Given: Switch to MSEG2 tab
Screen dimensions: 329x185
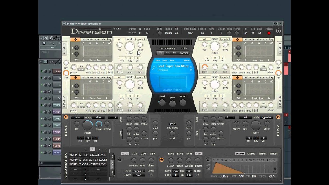Looking at the screenshot, I should pyautogui.click(x=251, y=154).
